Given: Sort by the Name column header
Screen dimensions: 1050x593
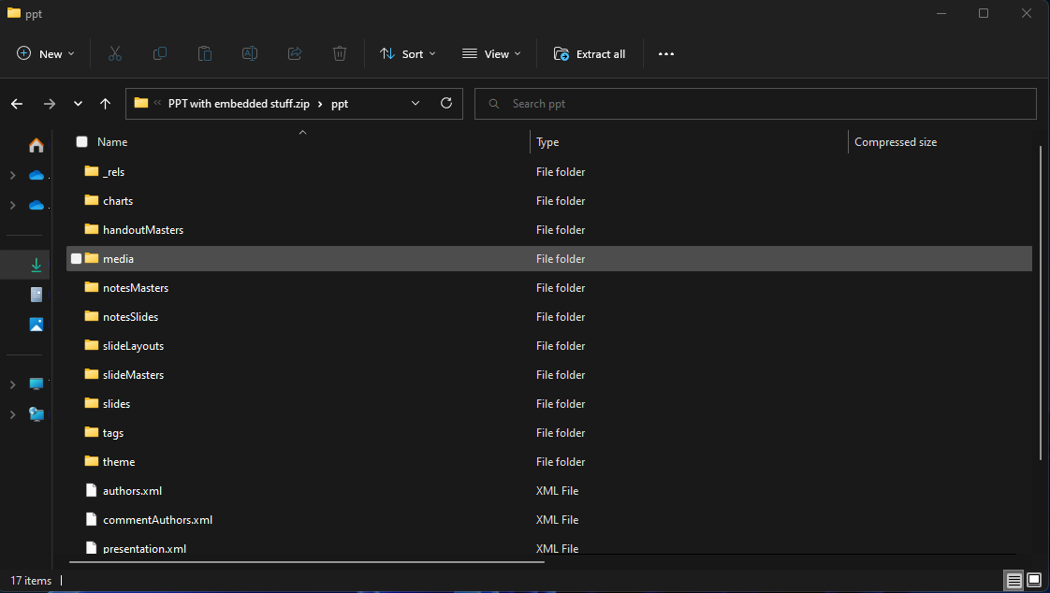Looking at the screenshot, I should [111, 142].
